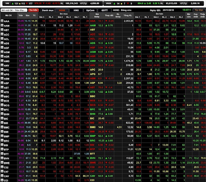This screenshot has height=182, width=206.
Task: Click the trading date 25/11/2019
Action: pos(168,10)
